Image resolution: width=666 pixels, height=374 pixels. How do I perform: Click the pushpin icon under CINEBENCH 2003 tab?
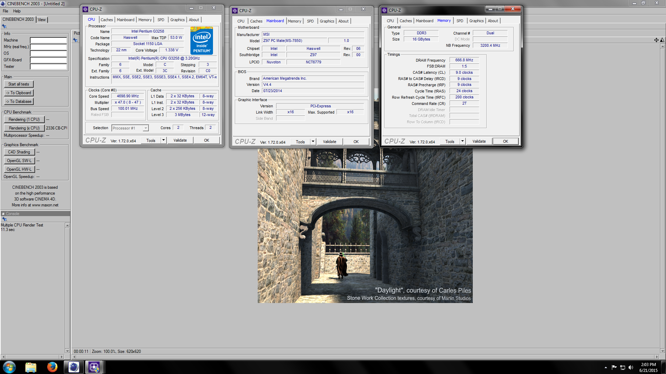4,26
